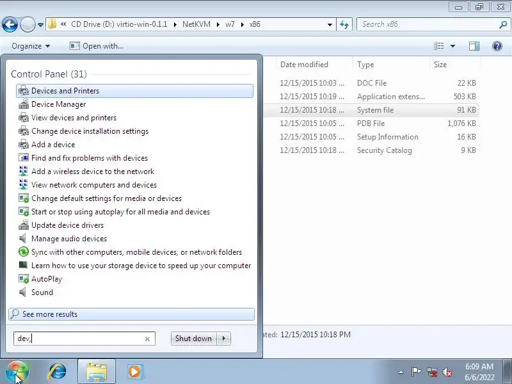Expand arrow after NetKVM breadcrumb
Viewport: 512px width, 384px height.
click(x=218, y=24)
